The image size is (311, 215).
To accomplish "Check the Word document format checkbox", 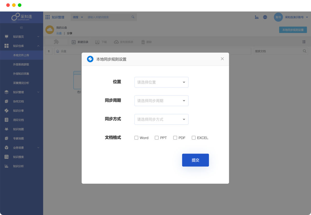I will 136,138.
